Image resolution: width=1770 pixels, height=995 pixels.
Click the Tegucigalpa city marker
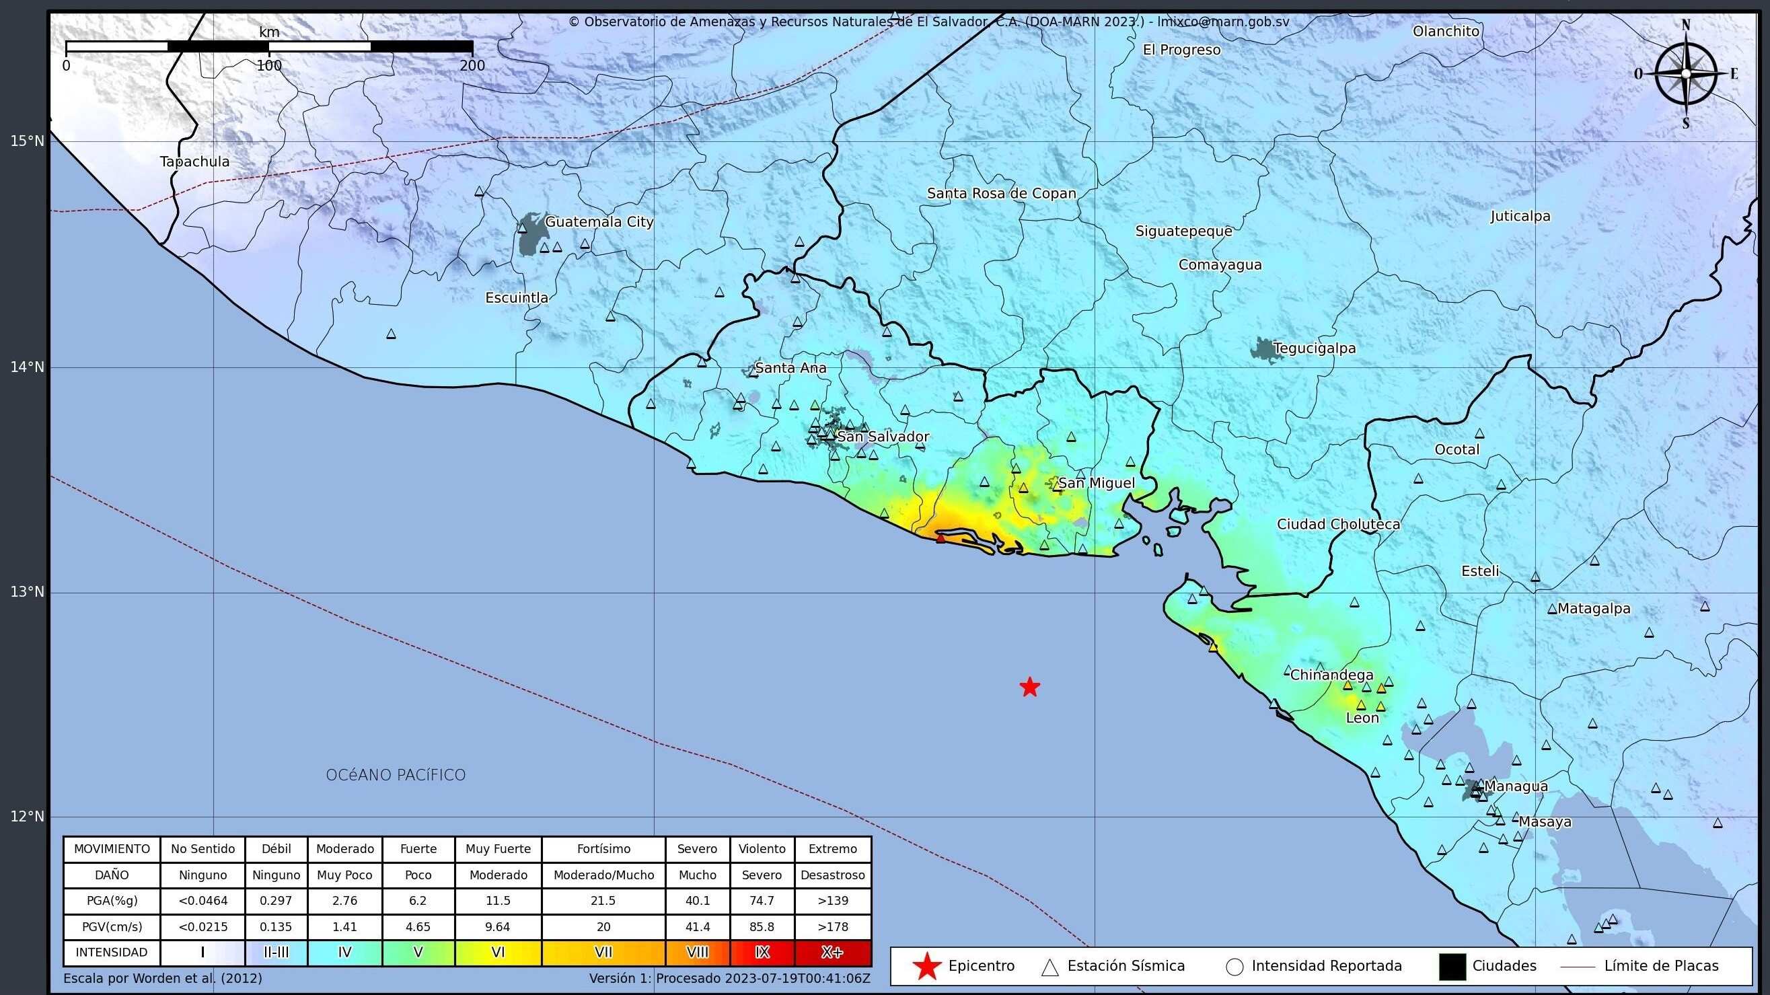click(1263, 349)
